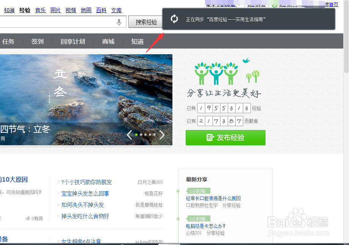Viewport: 349px width, 245px height.
Task: Select the 经验 top navigation item
Action: [25, 10]
